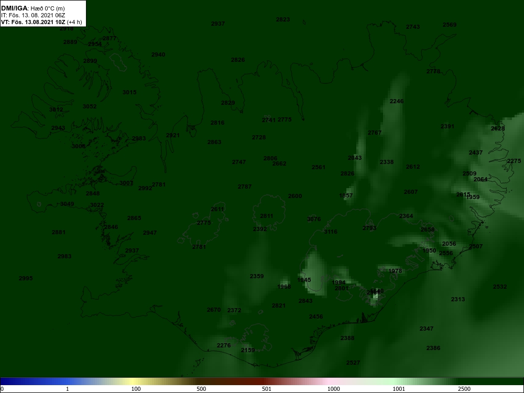Select the value 2881
The height and width of the screenshot is (393, 524).
tap(59, 232)
